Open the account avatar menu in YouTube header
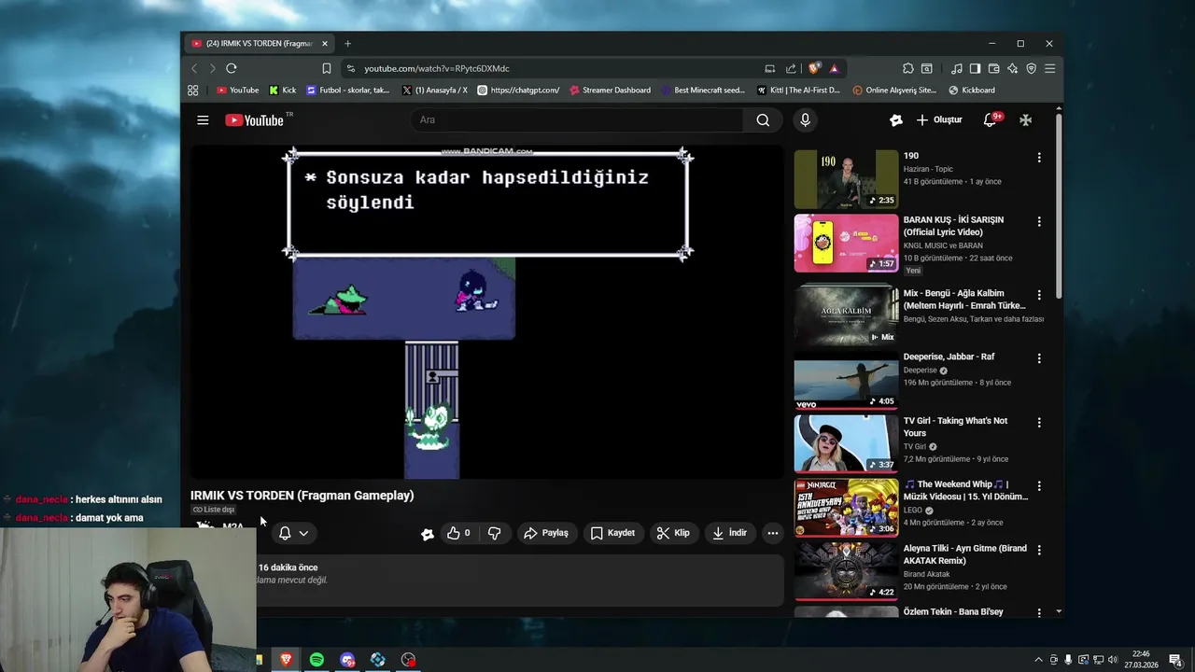The height and width of the screenshot is (672, 1195). 1025,119
